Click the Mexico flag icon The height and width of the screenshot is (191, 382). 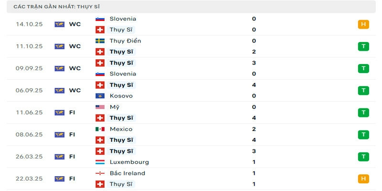click(x=100, y=129)
